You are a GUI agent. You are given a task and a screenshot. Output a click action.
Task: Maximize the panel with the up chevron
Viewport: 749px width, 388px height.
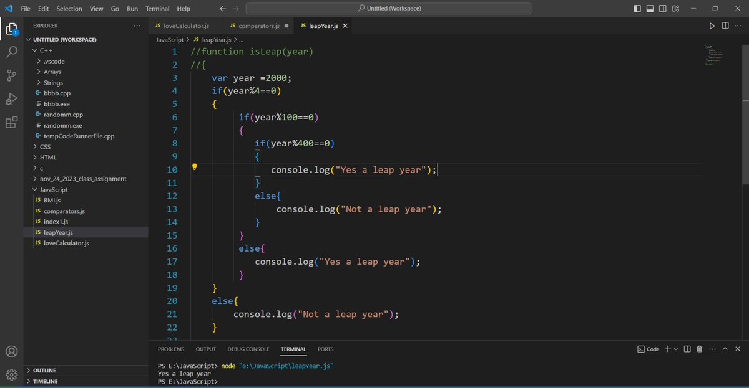[726, 349]
